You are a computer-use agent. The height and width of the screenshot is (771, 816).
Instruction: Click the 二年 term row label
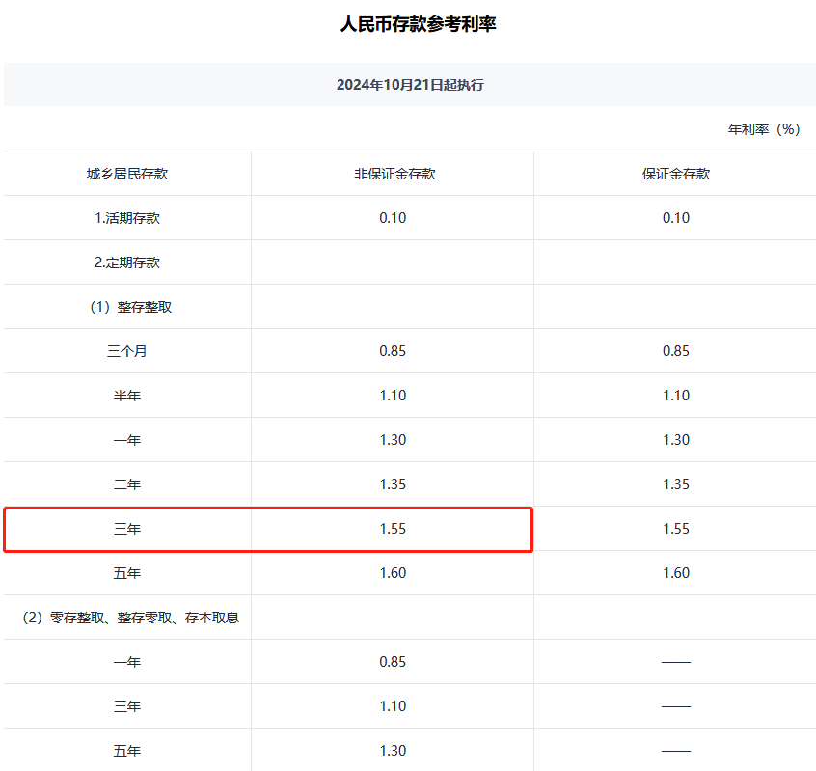coord(127,484)
